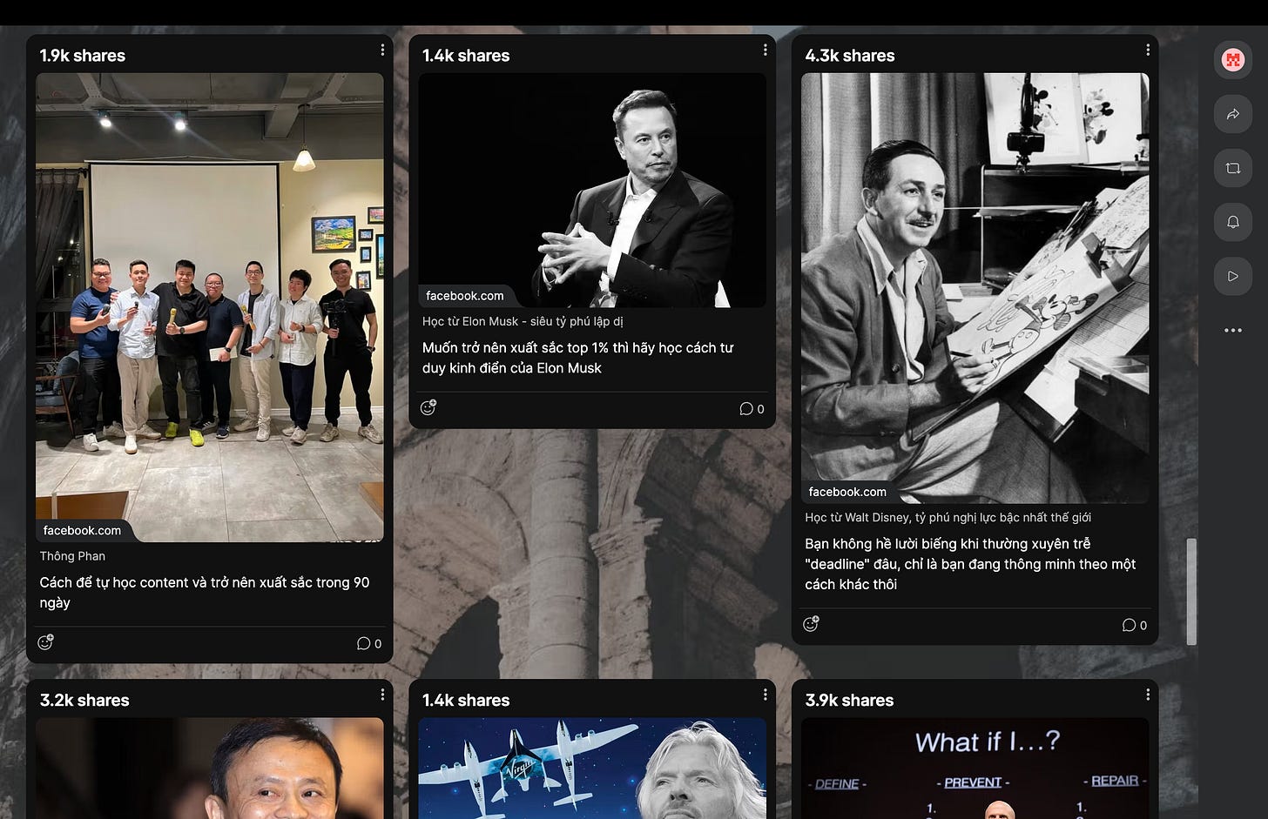
Task: Click the play icon in sidebar
Action: tap(1232, 276)
